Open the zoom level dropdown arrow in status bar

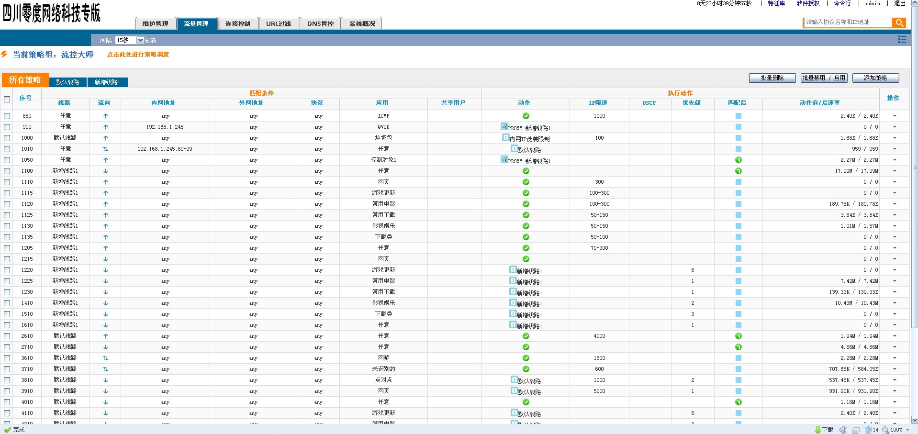click(x=907, y=430)
